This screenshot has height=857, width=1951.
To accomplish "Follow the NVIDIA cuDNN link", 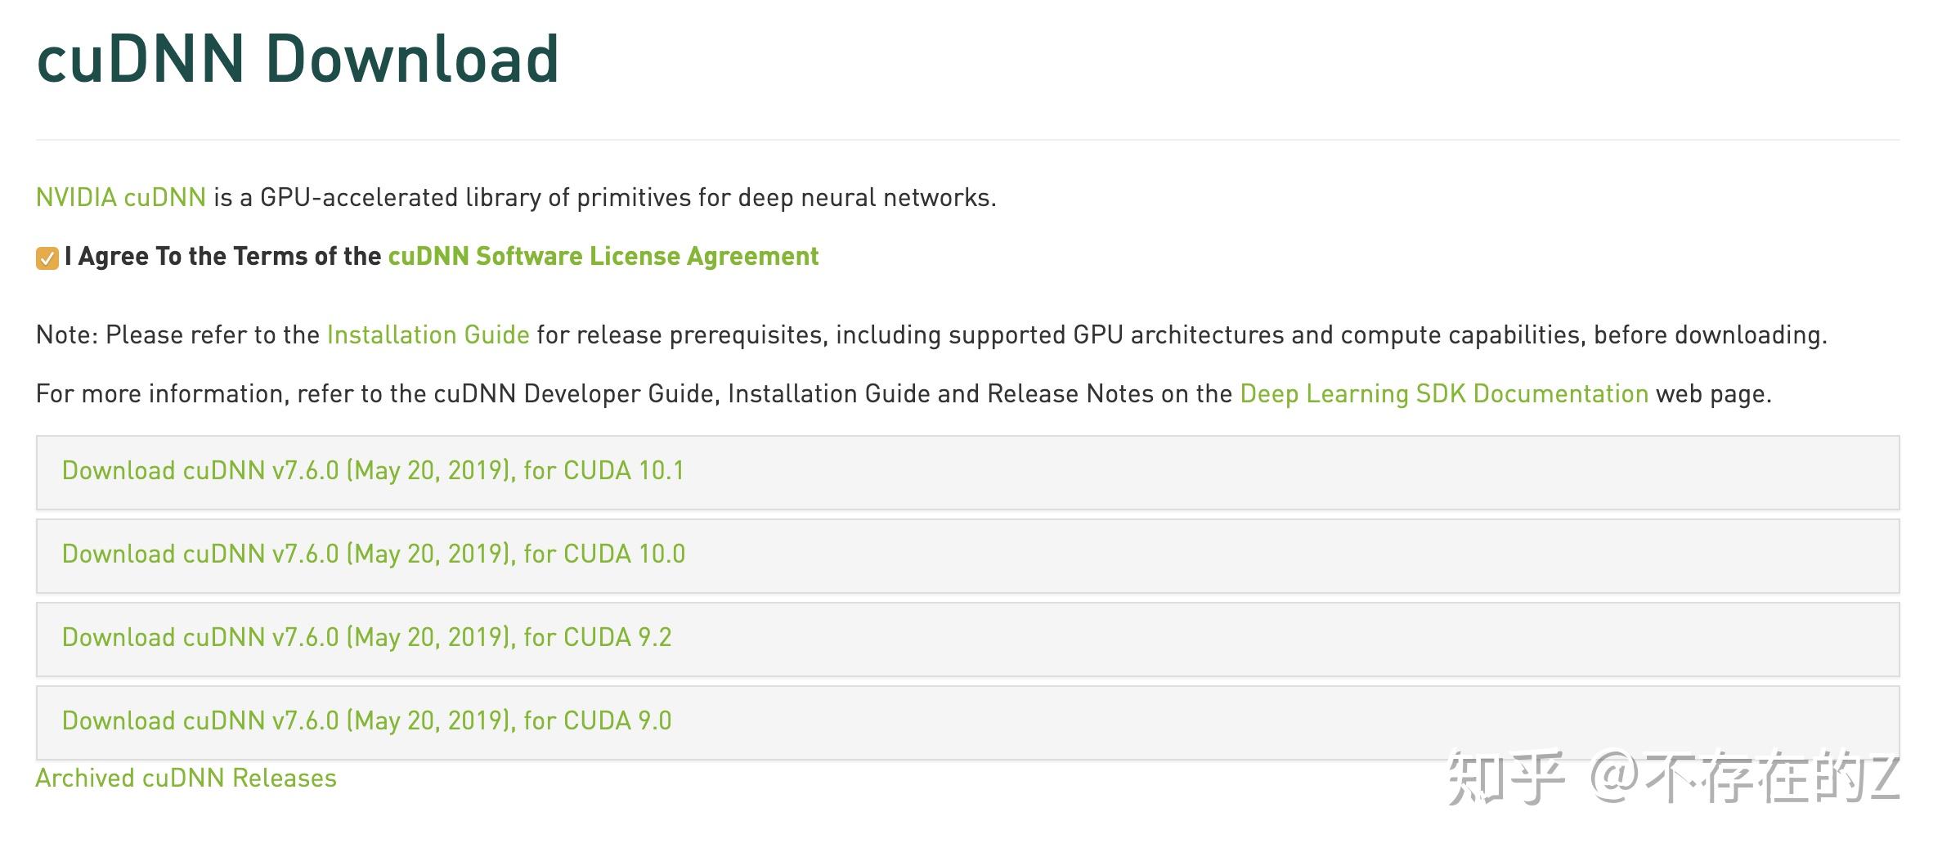I will click(121, 198).
